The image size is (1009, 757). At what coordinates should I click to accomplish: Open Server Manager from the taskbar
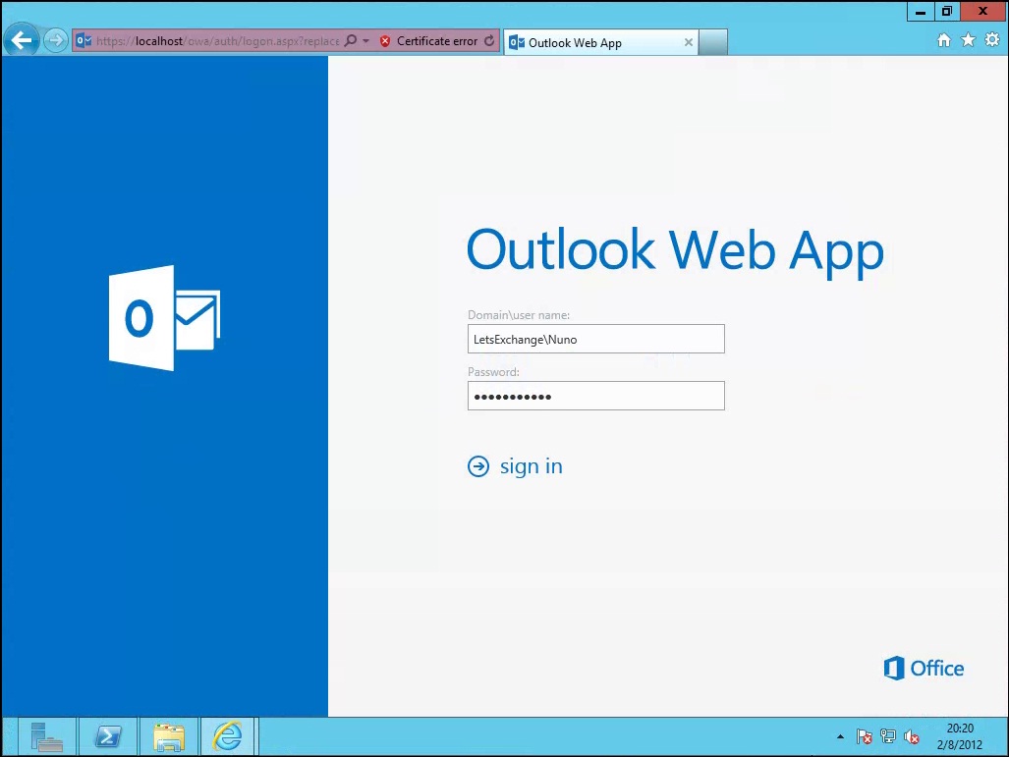[47, 736]
